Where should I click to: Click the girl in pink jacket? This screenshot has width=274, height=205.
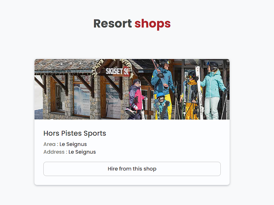137,99
